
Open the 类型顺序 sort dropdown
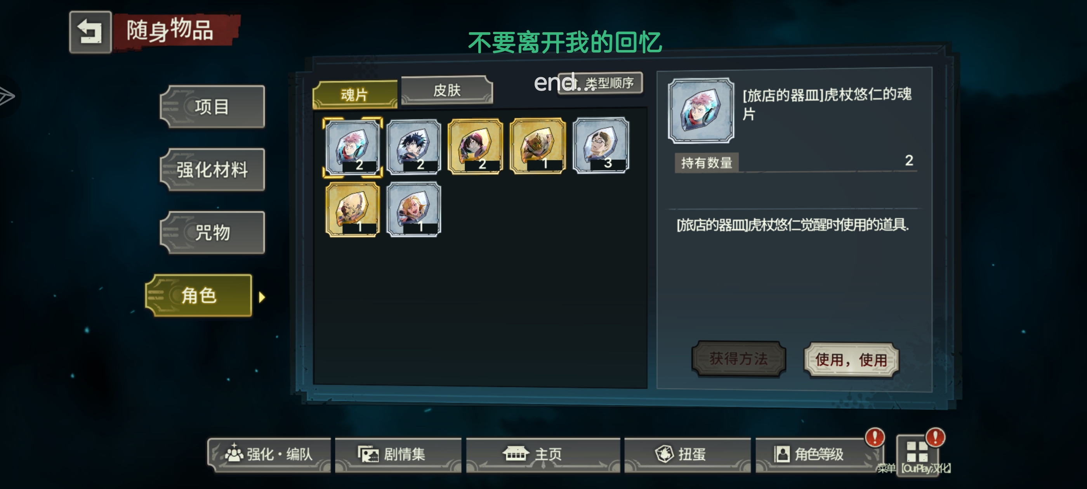pos(601,83)
